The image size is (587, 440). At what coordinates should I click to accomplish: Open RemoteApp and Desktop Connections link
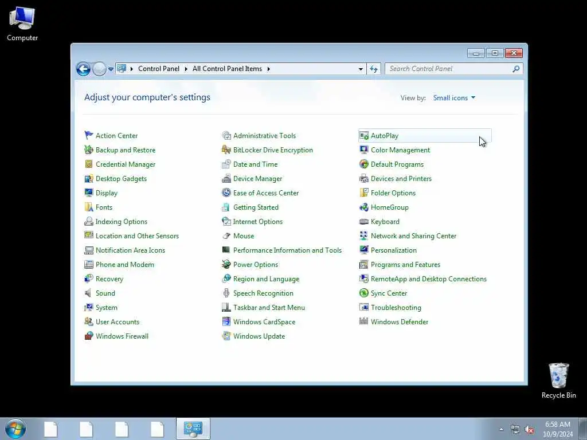pyautogui.click(x=429, y=279)
